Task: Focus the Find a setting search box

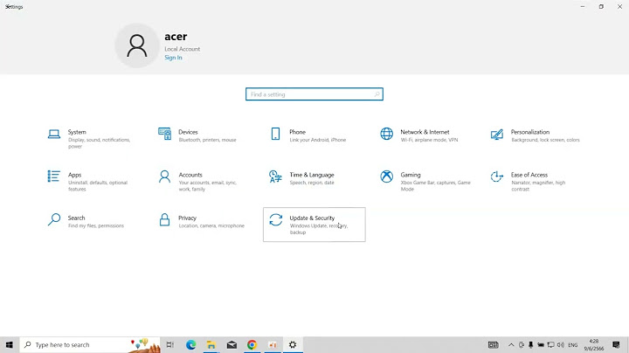Action: point(314,94)
